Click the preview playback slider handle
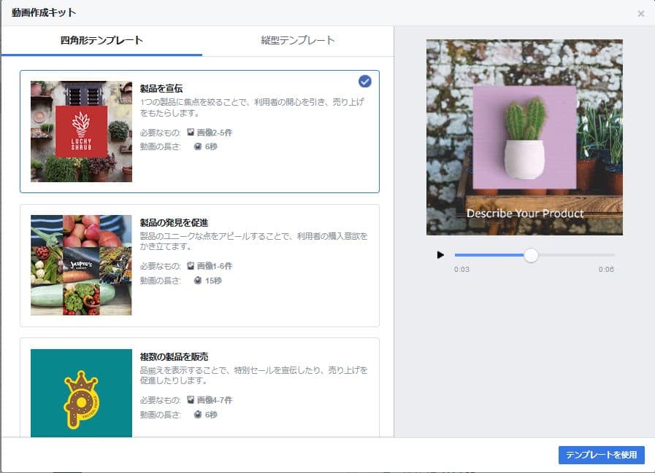This screenshot has width=655, height=473. (531, 255)
